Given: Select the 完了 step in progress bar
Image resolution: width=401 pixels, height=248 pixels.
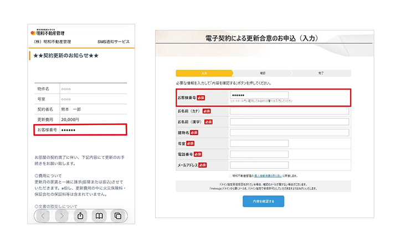Looking at the screenshot, I should (x=321, y=73).
